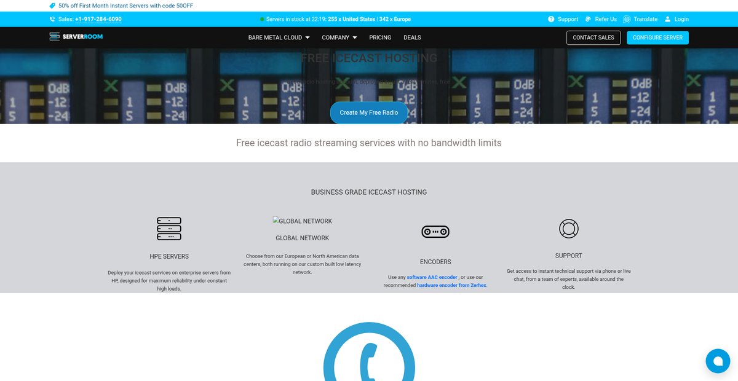Click the ENCODERS heading
The image size is (738, 381).
tap(435, 262)
